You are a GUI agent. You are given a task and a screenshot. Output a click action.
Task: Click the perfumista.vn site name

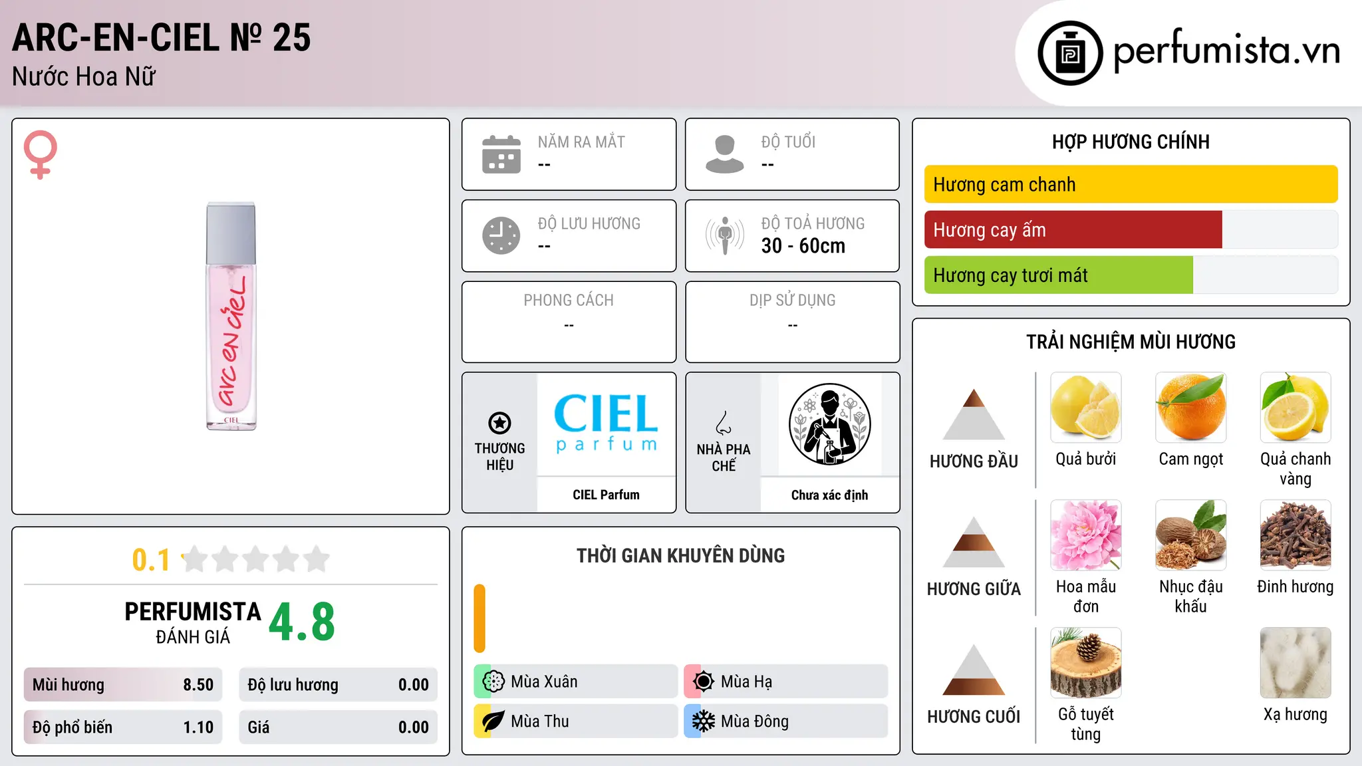tap(1227, 50)
